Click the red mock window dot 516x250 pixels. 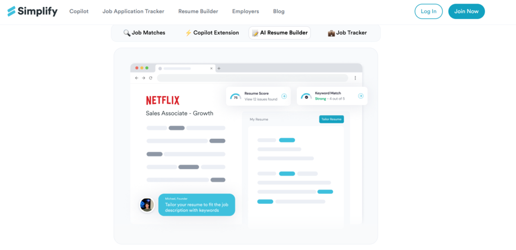pos(137,68)
